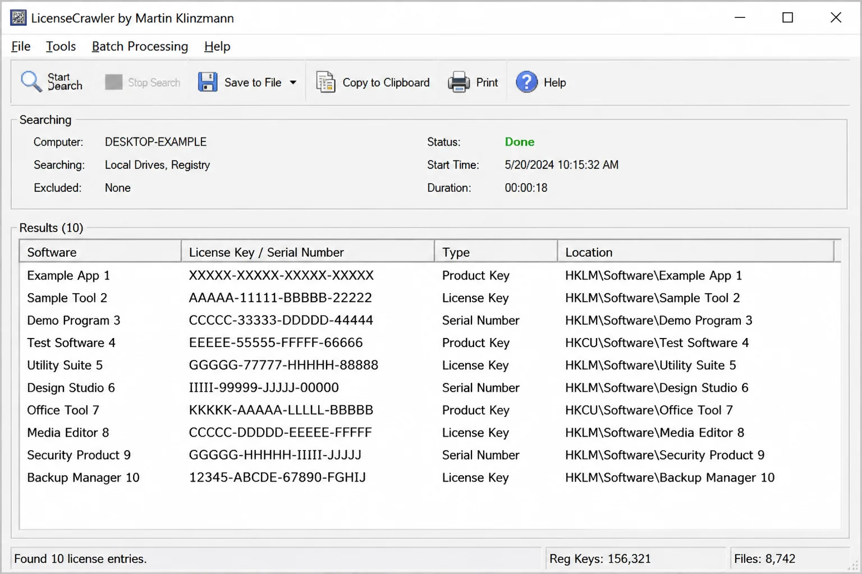Select the Utility Suite 5 row
This screenshot has width=862, height=574.
tap(430, 365)
